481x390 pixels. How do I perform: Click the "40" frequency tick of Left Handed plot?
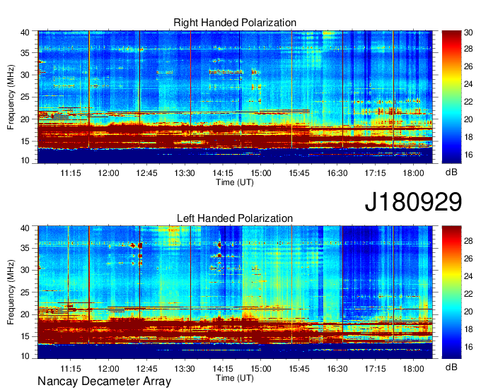click(25, 228)
